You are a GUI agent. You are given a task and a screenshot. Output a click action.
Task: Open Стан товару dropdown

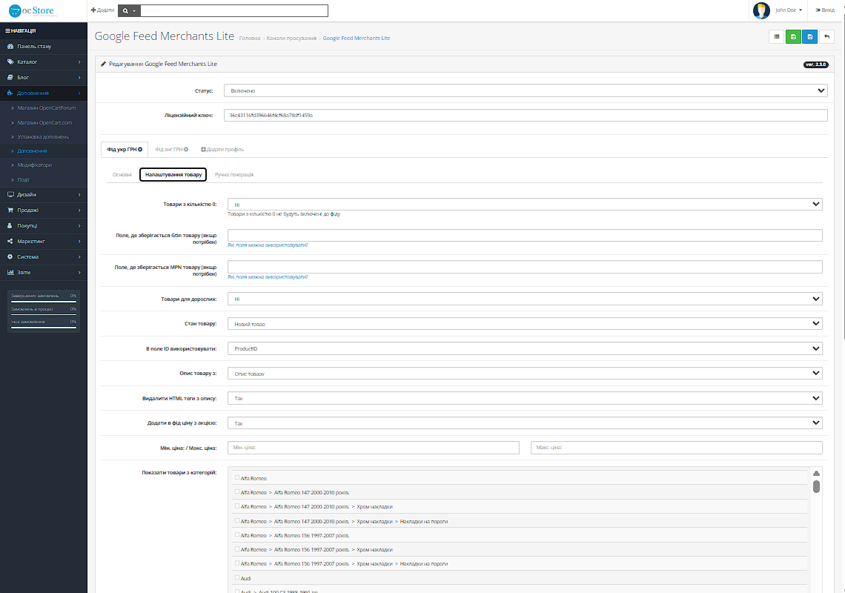coord(525,323)
